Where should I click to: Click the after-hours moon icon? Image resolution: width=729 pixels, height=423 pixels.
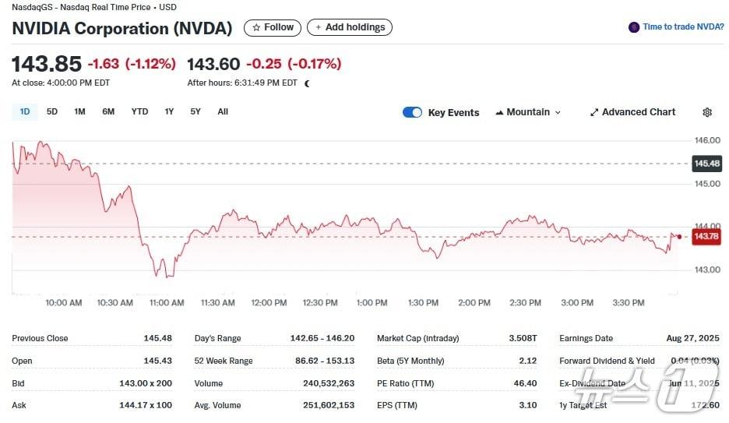point(307,83)
